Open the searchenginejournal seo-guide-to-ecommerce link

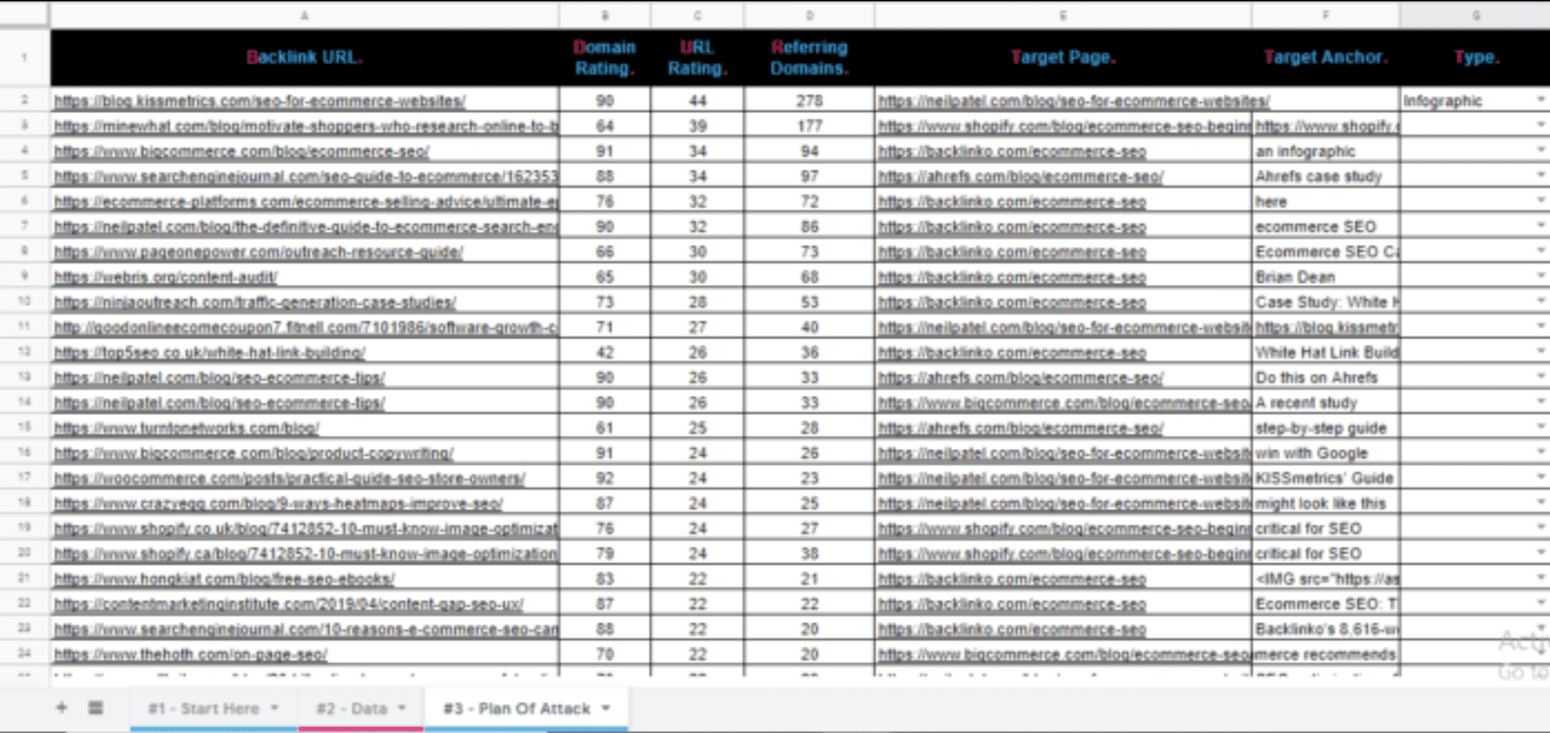306,176
